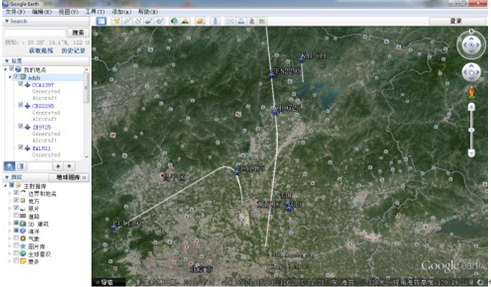This screenshot has height=287, width=491.
Task: Click the Add Placemark pushpin icon
Action: (116, 21)
